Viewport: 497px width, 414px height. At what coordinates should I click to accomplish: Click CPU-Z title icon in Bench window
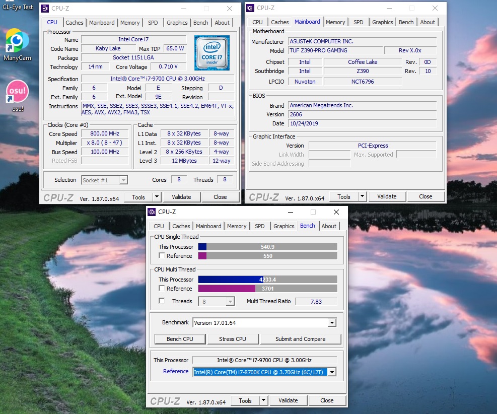point(152,212)
